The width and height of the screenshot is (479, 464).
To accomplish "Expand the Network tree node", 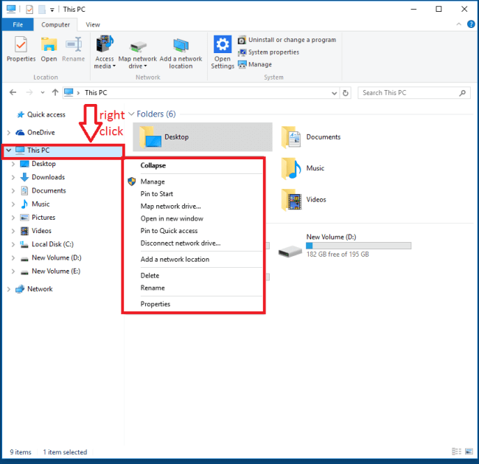I will tap(9, 289).
